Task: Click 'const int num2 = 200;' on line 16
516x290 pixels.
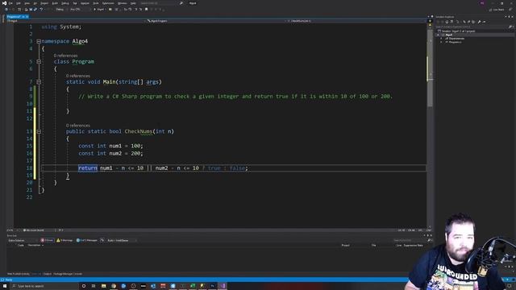Action: (110, 153)
